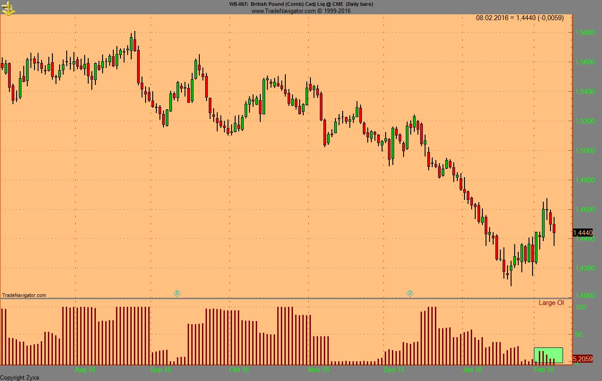Screen dimensions: 602x381
Task: Click the red 5,2059 value flag
Action: click(x=583, y=358)
